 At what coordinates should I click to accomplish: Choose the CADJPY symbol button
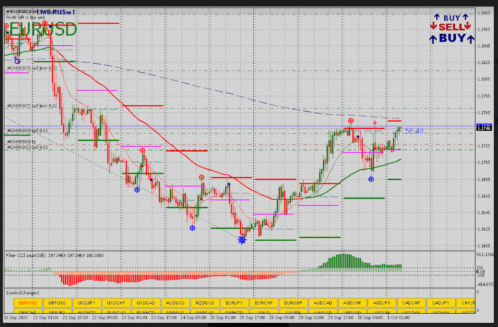pos(441,303)
